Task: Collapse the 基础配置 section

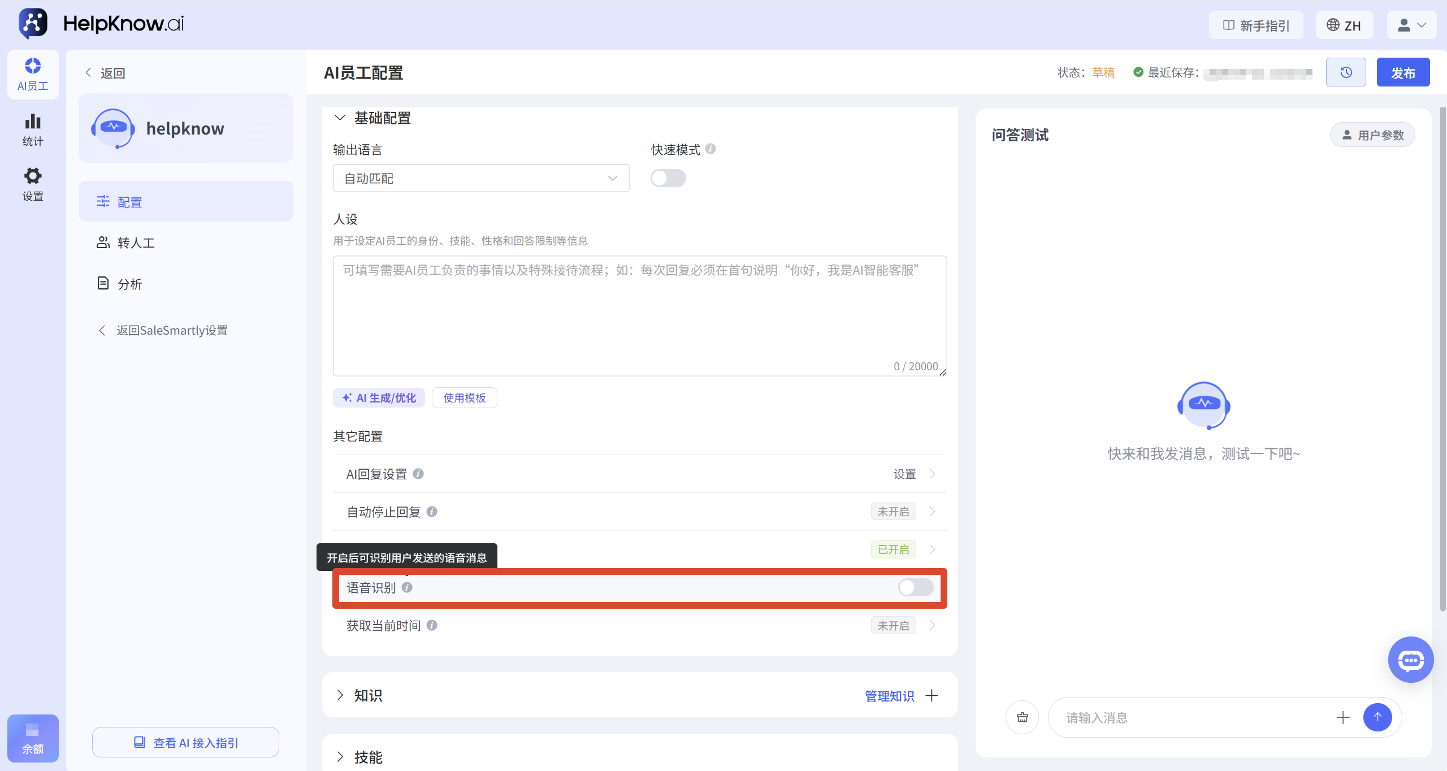Action: [x=340, y=118]
